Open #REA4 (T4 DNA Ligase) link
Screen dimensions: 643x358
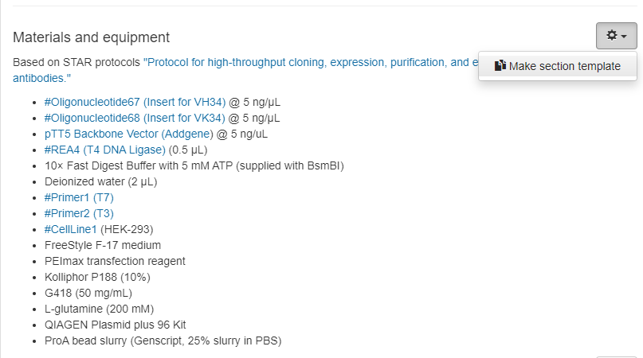(x=104, y=150)
